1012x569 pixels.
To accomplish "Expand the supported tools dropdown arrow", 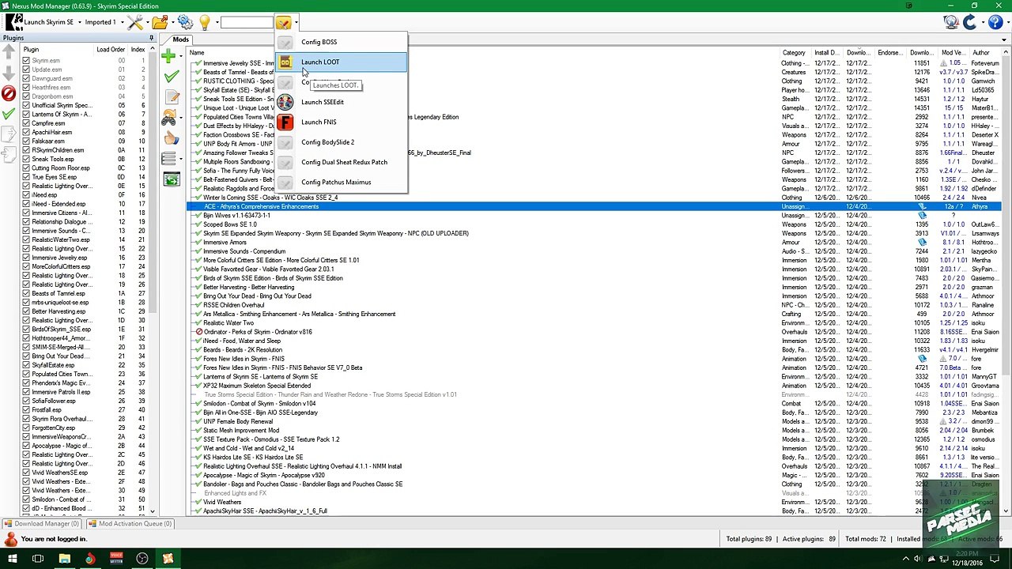I will (295, 22).
